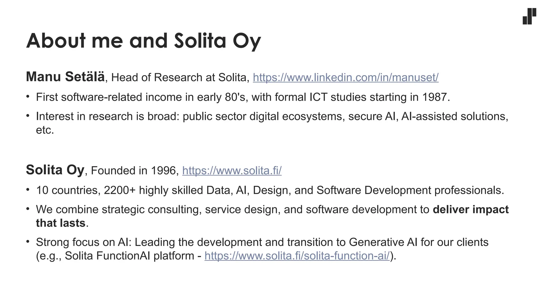The height and width of the screenshot is (305, 543).
Task: Click the Solita FunctionAI platform text
Action: tap(130, 256)
